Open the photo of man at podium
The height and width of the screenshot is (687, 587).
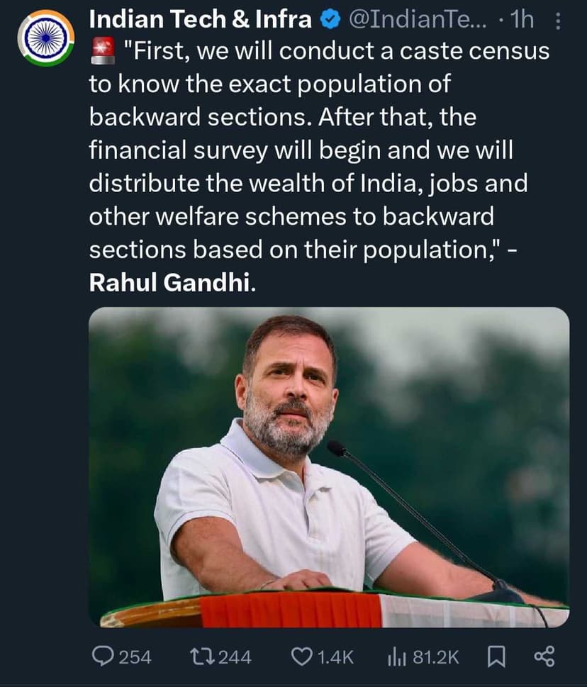coord(328,468)
